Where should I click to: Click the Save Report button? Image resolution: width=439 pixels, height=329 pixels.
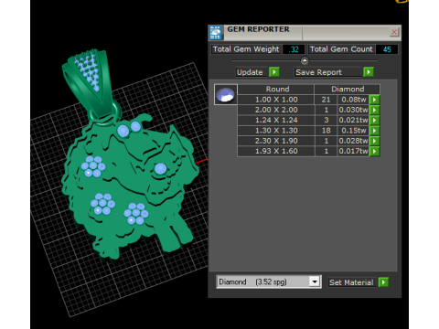click(328, 72)
